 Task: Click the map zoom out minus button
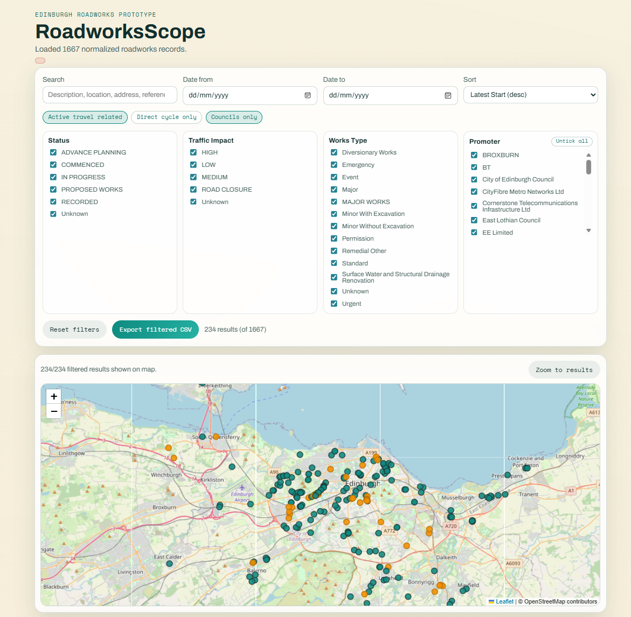[x=54, y=412]
